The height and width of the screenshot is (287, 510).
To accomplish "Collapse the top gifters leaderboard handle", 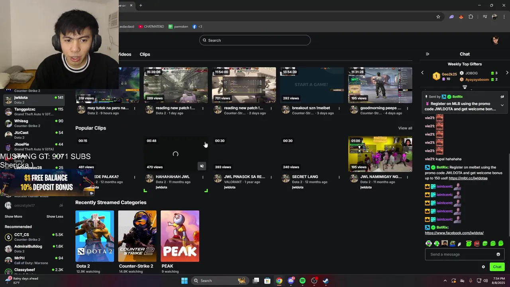I will tap(465, 87).
